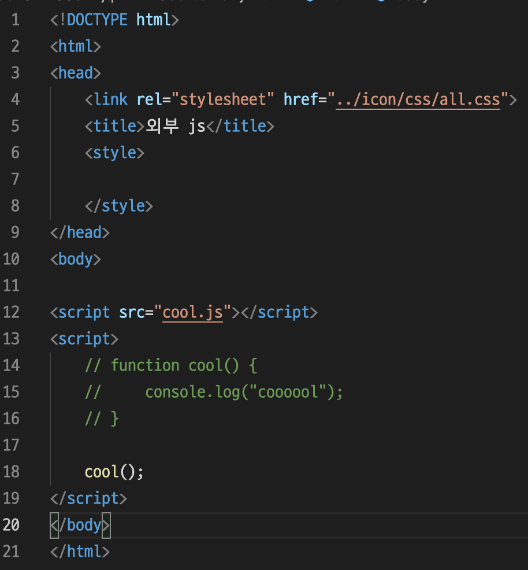The height and width of the screenshot is (570, 528).
Task: Click line number 4 in the gutter
Action: pos(15,99)
